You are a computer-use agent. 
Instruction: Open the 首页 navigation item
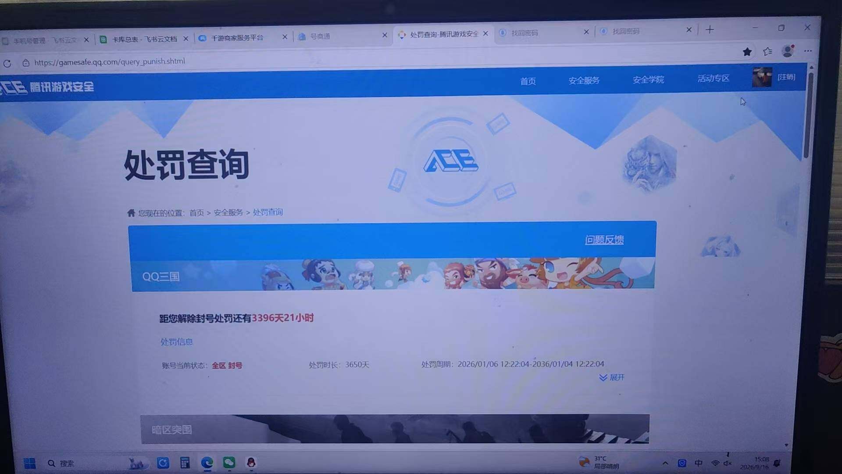[528, 81]
